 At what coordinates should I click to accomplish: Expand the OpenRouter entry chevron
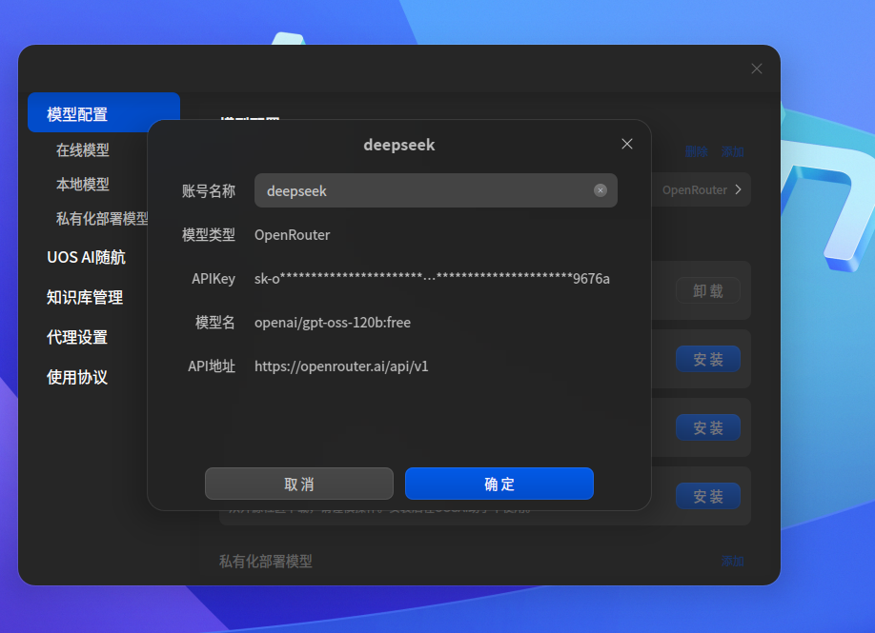tap(739, 189)
